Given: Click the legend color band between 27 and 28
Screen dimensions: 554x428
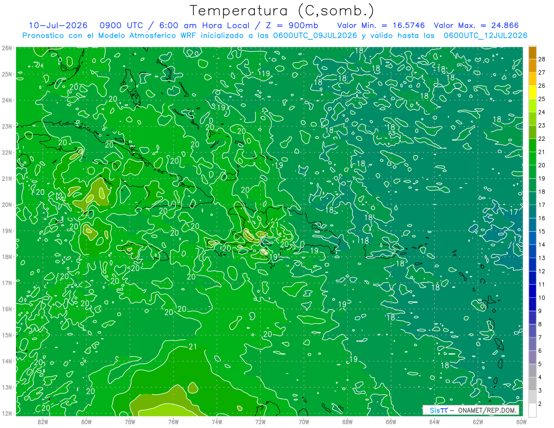Looking at the screenshot, I should [x=532, y=66].
